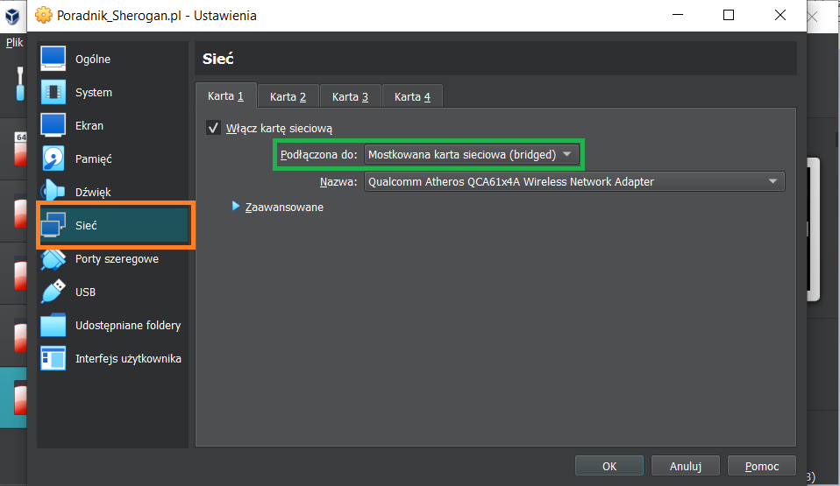Open the Nazwa adapter dropdown
840x486 pixels.
pos(573,182)
